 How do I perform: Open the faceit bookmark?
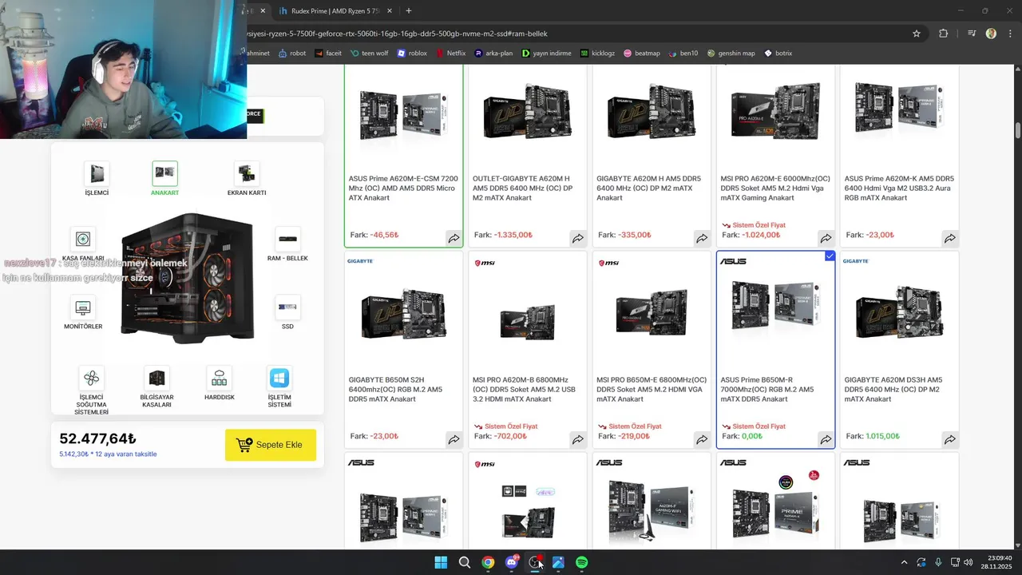(x=328, y=54)
